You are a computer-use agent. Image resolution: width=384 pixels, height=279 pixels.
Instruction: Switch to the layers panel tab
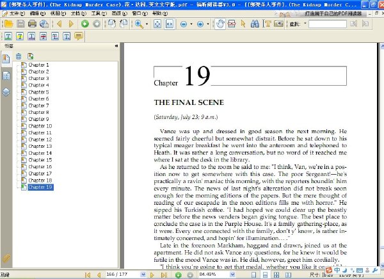point(6,92)
